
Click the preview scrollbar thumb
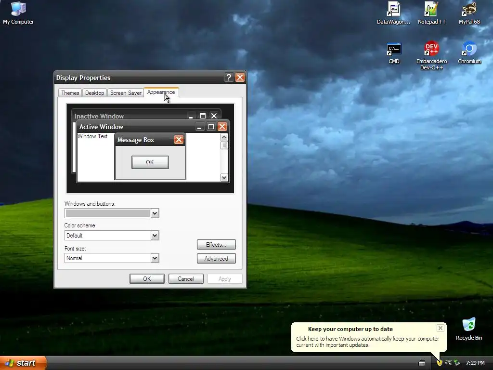(224, 145)
